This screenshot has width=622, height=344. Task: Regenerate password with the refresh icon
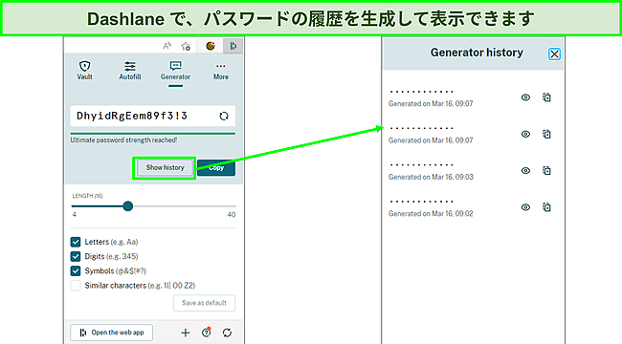pyautogui.click(x=224, y=116)
